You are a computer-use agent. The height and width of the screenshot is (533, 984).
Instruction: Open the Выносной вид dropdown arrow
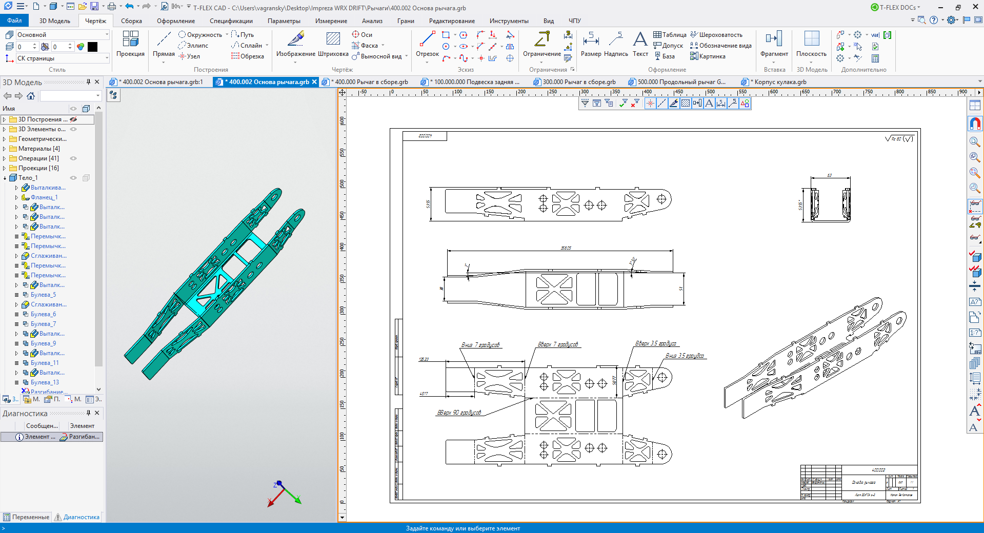(407, 56)
